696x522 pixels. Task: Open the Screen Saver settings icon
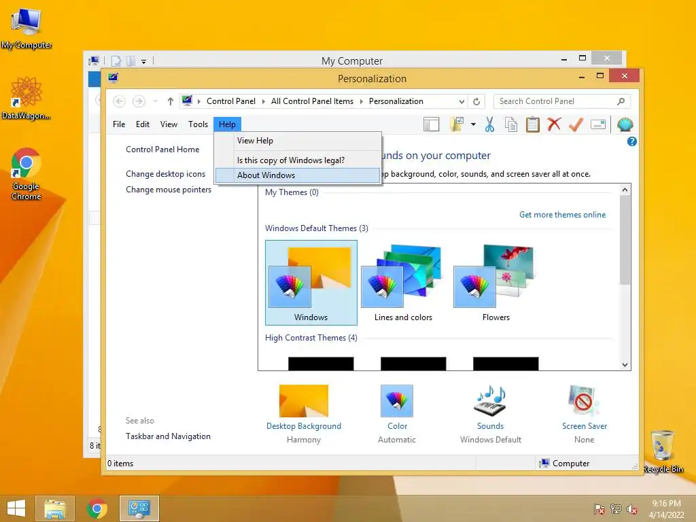[584, 401]
